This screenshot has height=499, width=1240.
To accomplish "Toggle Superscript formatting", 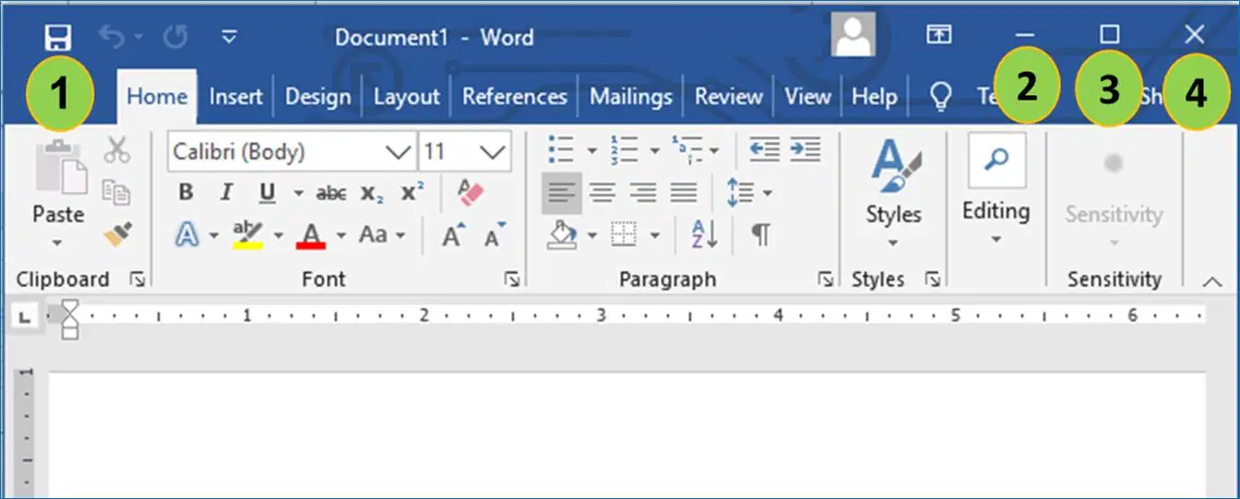I will (x=412, y=192).
